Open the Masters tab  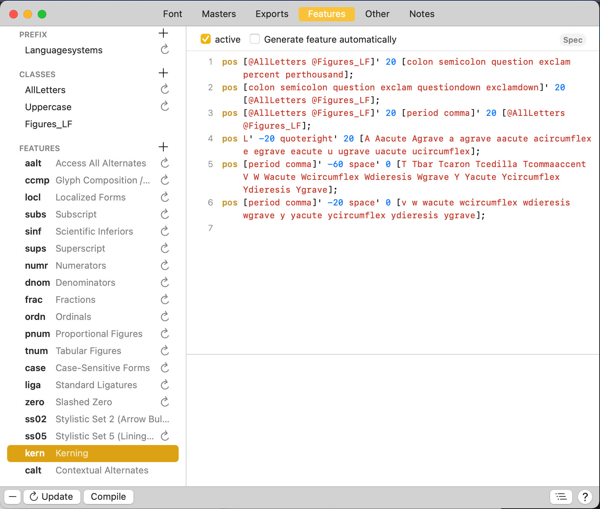coord(219,14)
